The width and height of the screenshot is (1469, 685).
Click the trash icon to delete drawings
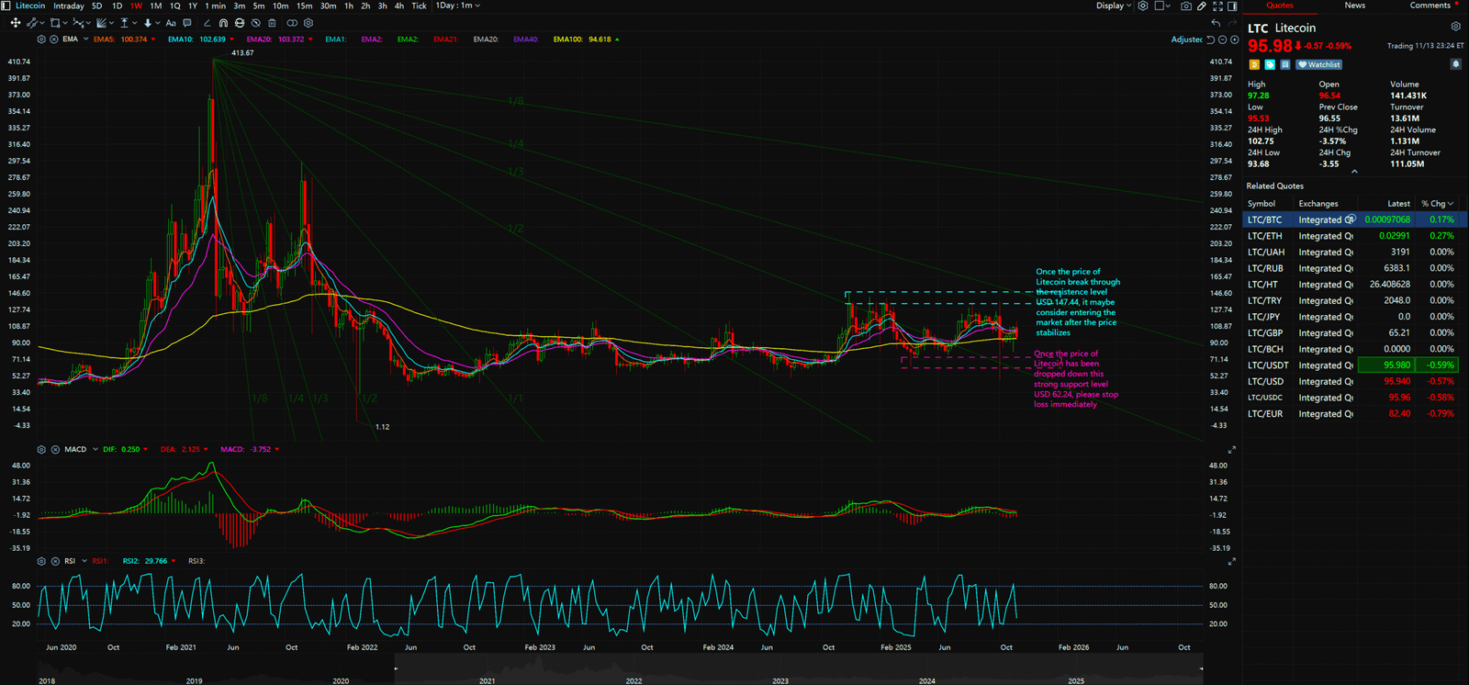tap(272, 23)
